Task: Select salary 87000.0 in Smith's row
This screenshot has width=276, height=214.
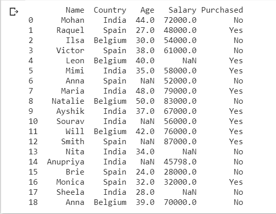Action: pos(180,142)
